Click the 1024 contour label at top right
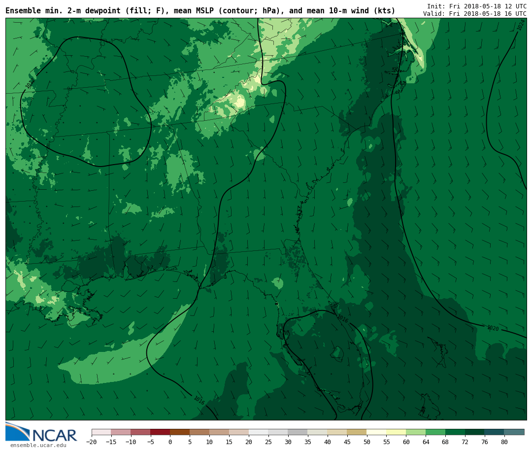Image resolution: width=532 pixels, height=451 pixels. pyautogui.click(x=521, y=25)
